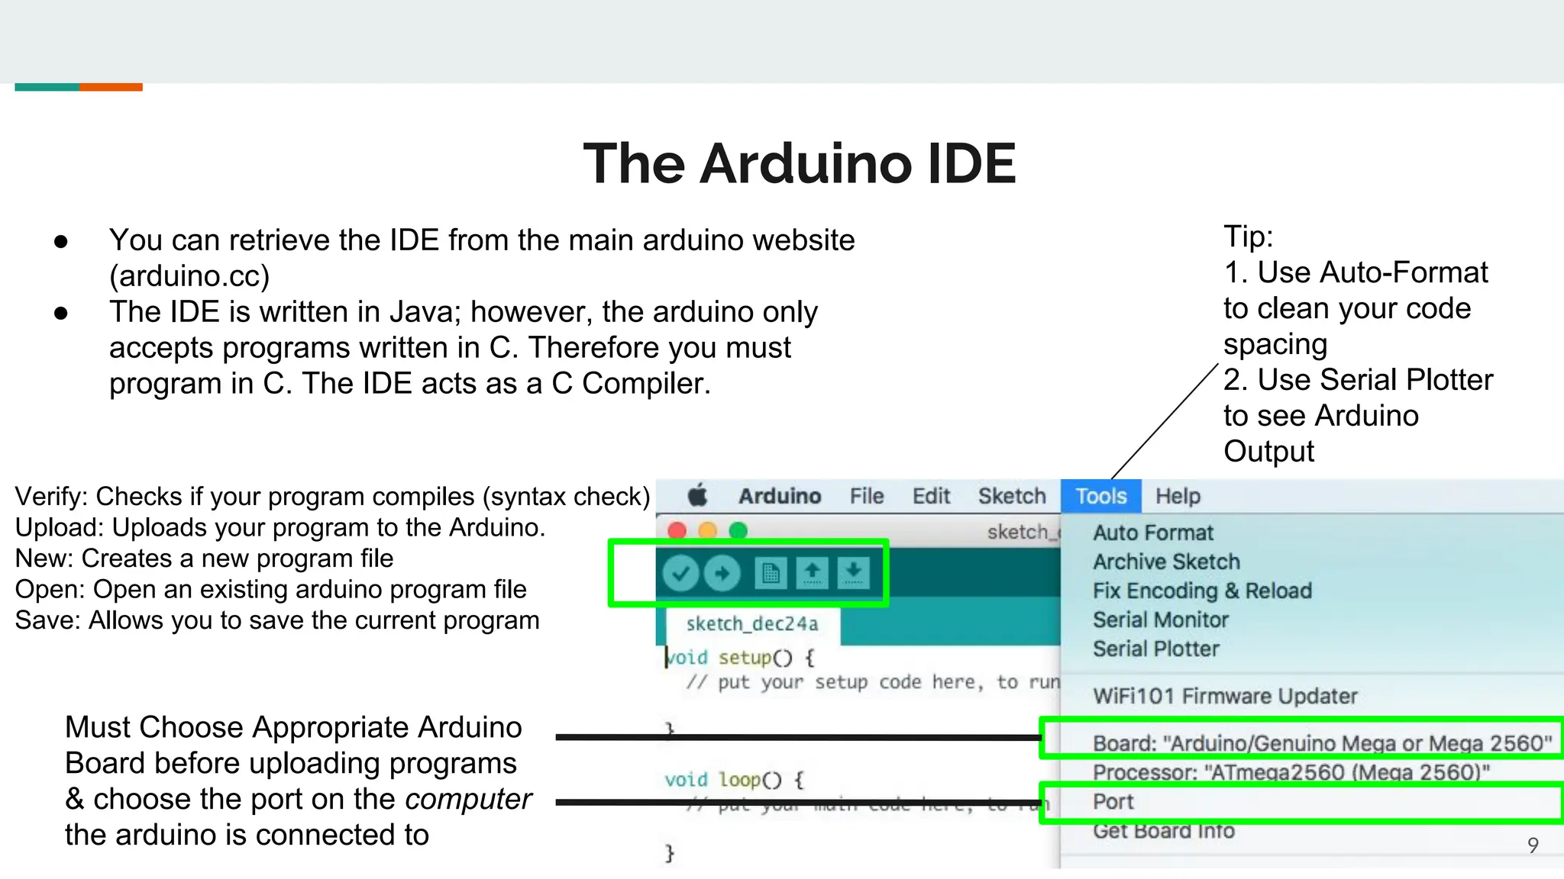
Task: Open the File menu
Action: pos(867,496)
